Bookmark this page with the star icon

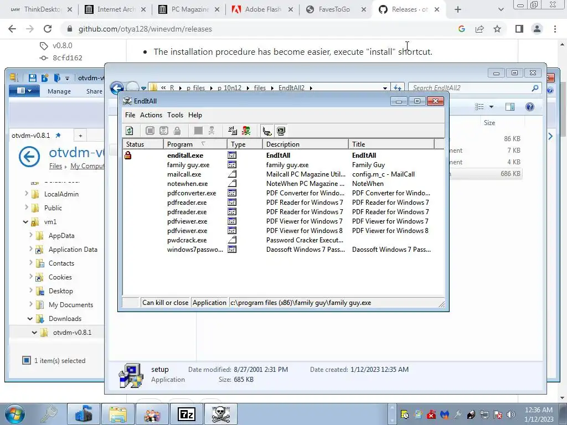click(497, 29)
